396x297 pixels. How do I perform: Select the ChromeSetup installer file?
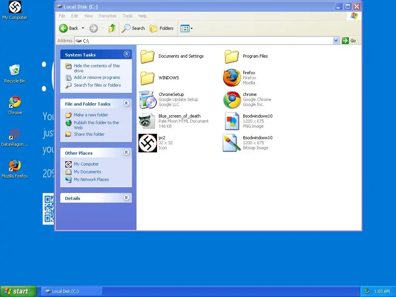pos(169,99)
